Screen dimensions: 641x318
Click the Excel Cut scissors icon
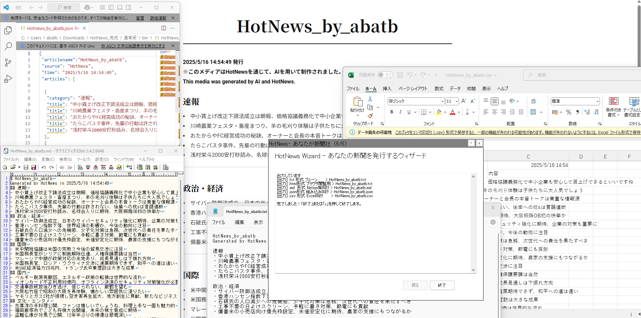pos(370,99)
